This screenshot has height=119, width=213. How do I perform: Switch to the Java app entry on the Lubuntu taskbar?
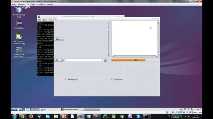click(91, 109)
